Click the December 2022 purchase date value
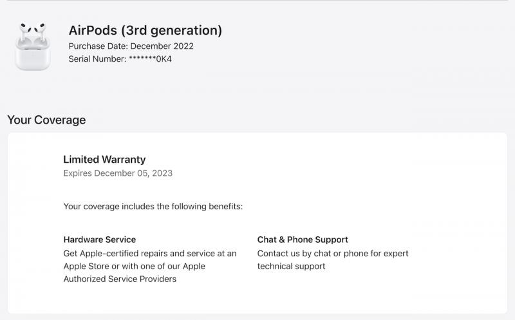The image size is (515, 320). [x=162, y=46]
